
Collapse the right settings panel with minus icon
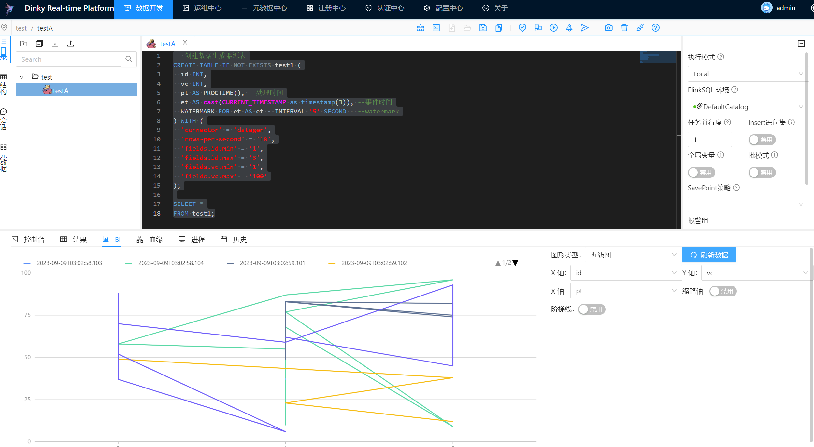tap(801, 44)
